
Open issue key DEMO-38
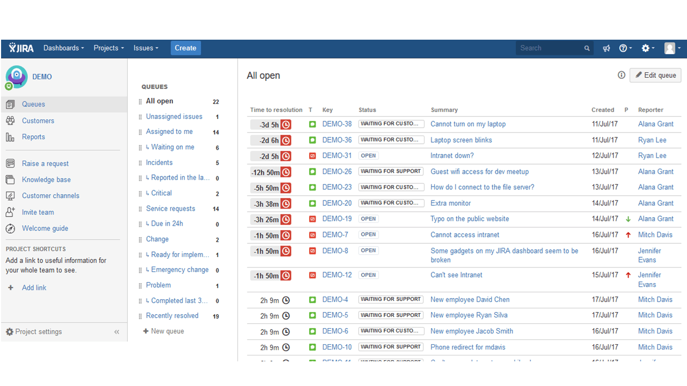coord(337,124)
